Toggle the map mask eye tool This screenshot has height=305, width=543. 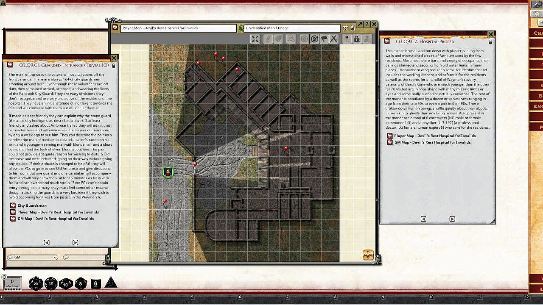pyautogui.click(x=314, y=39)
